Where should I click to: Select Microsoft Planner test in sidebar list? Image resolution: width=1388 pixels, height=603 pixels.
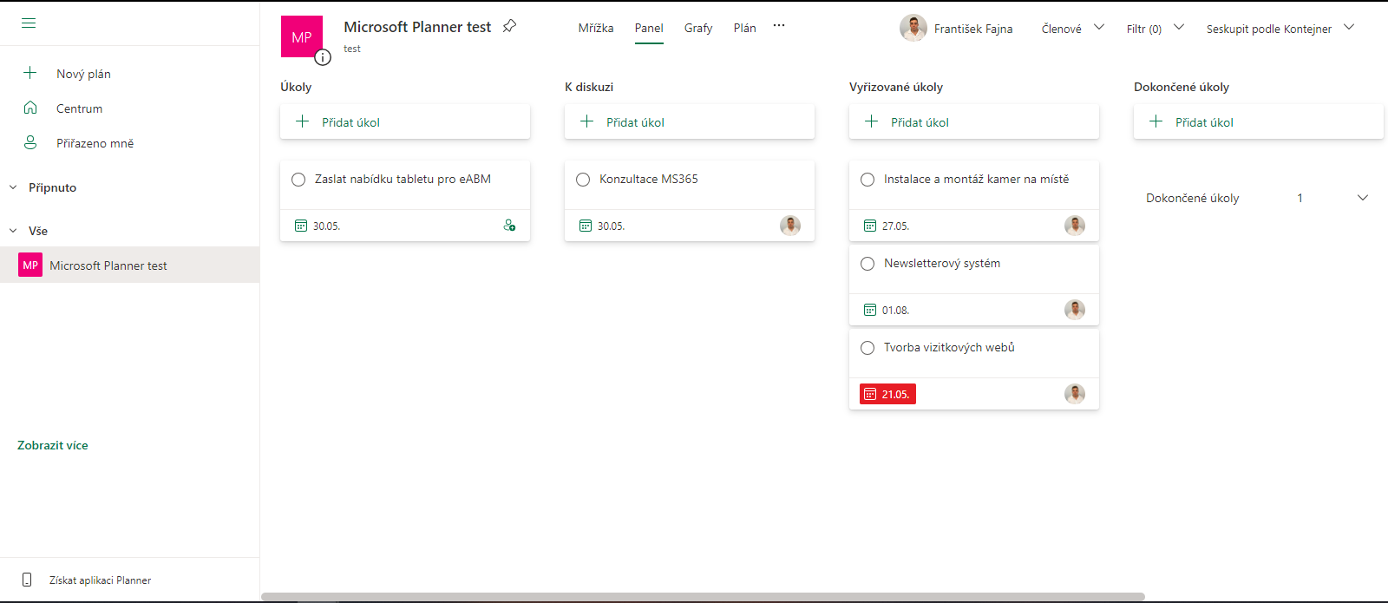coord(130,265)
